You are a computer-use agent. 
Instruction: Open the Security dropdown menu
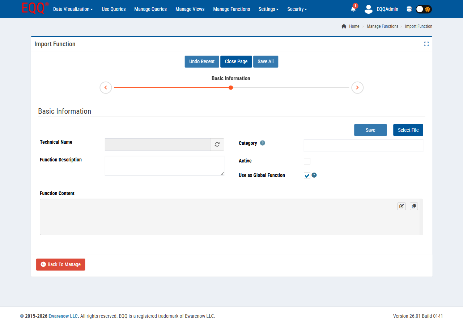297,9
